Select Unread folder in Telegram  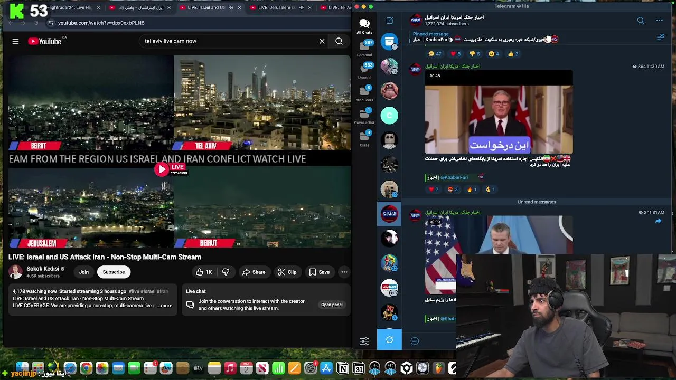point(364,71)
